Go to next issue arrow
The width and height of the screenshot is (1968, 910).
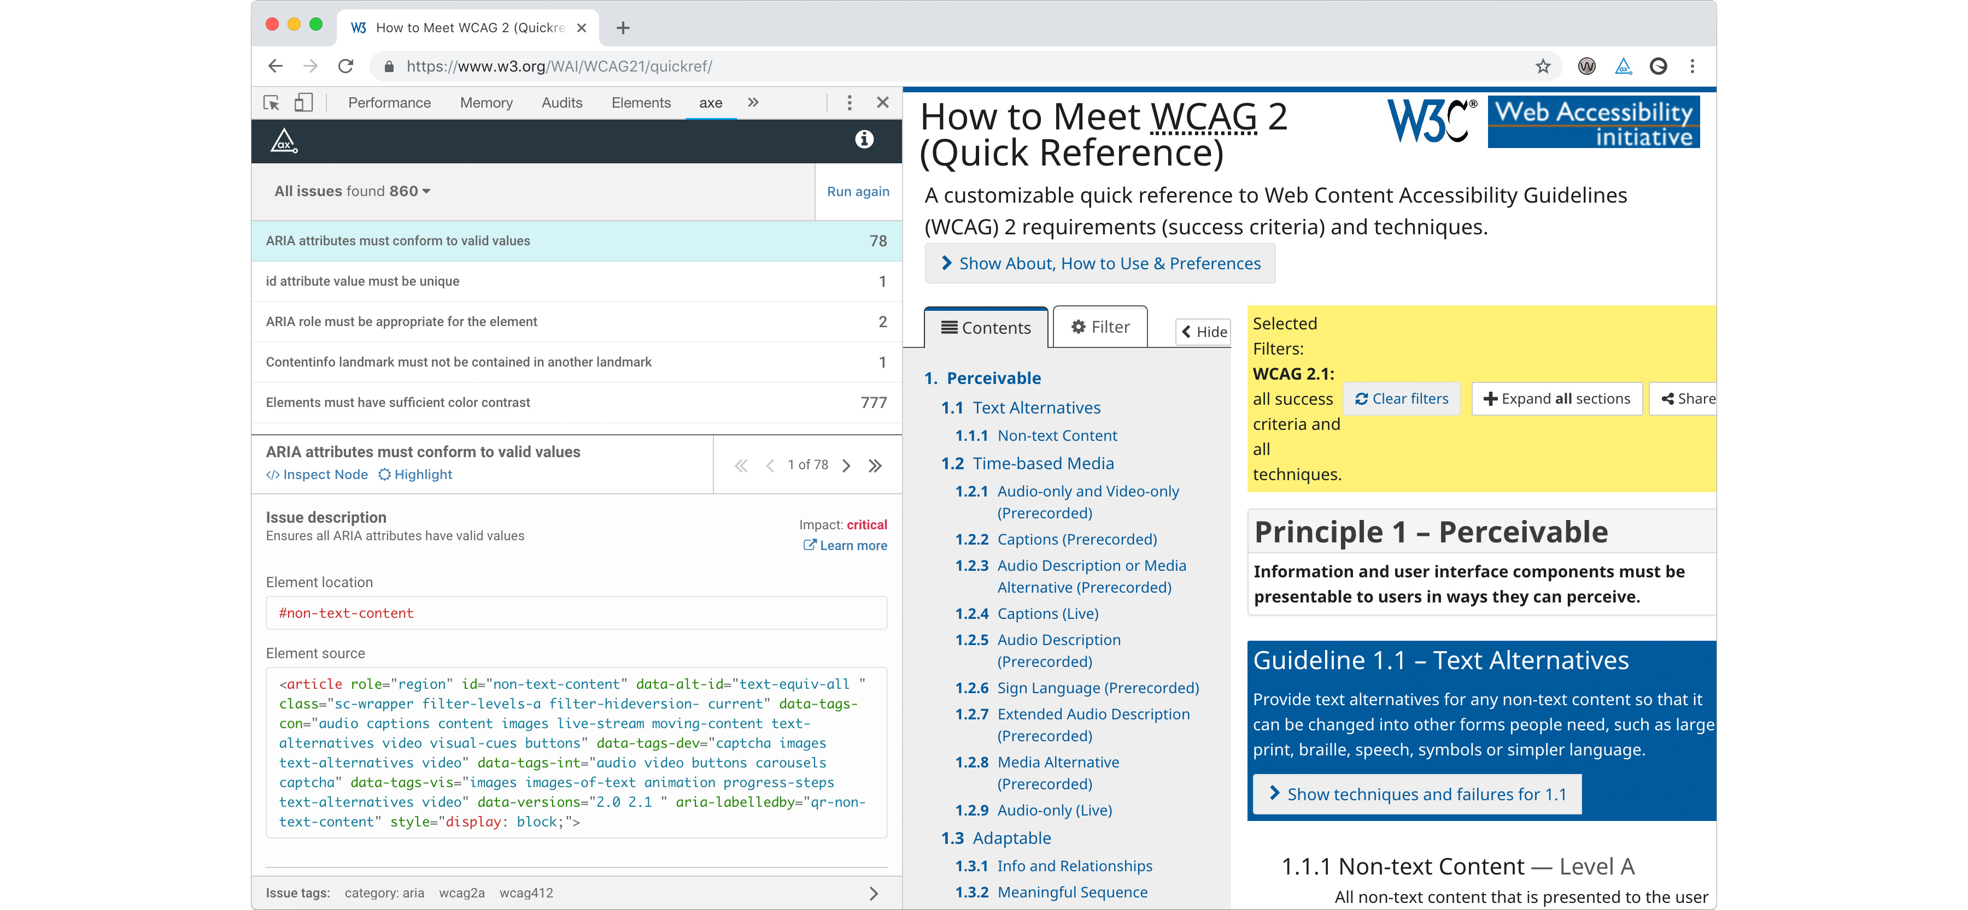(x=846, y=466)
